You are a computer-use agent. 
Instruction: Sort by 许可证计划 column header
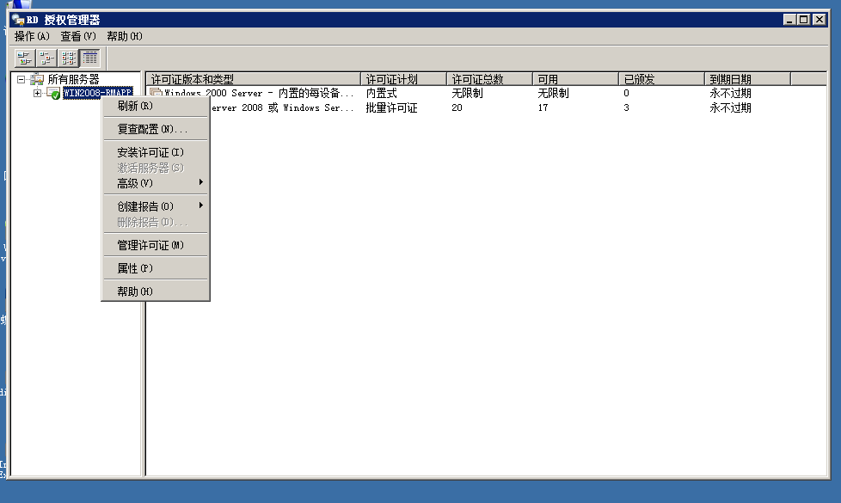(404, 79)
